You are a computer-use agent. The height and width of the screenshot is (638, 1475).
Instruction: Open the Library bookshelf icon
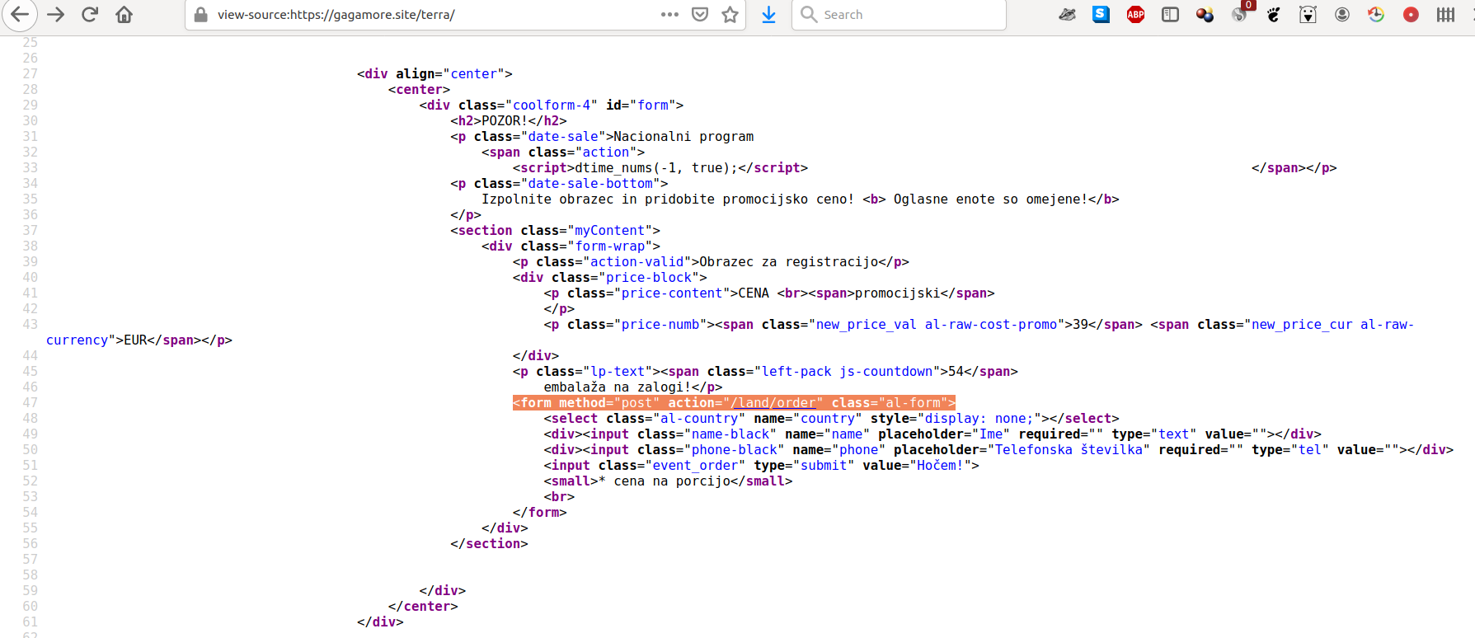(1445, 14)
